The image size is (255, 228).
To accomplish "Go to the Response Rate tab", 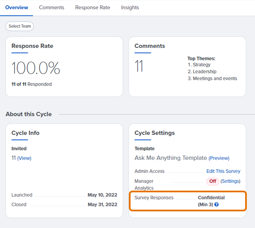I will [92, 7].
